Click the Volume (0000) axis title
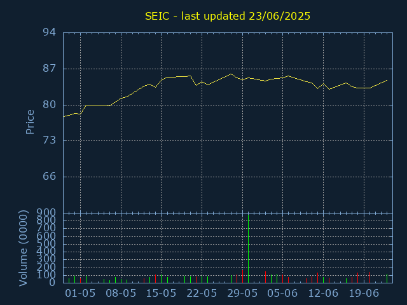The height and width of the screenshot is (305, 407). tap(24, 248)
